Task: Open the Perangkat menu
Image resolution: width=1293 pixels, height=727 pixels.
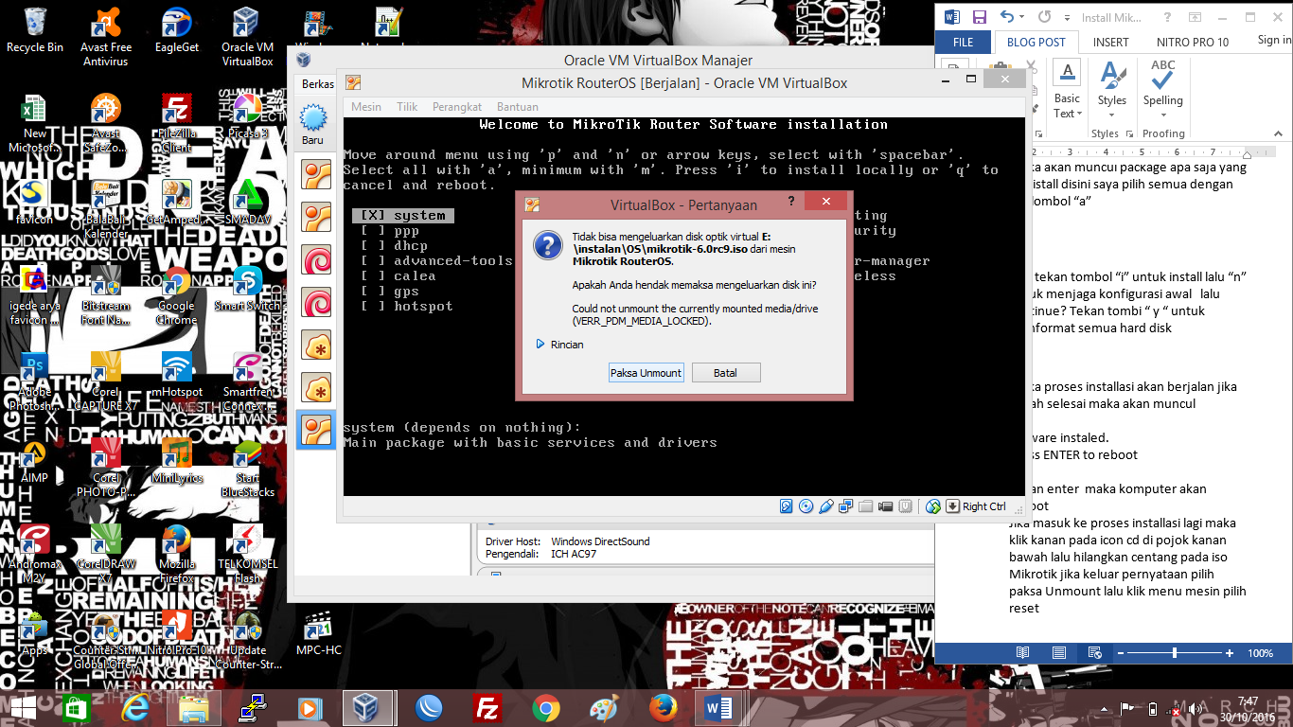Action: point(457,107)
